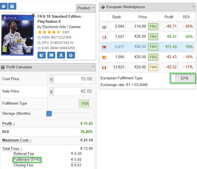
Task: Collapse the Profit Calculator panel
Action: (x=93, y=67)
